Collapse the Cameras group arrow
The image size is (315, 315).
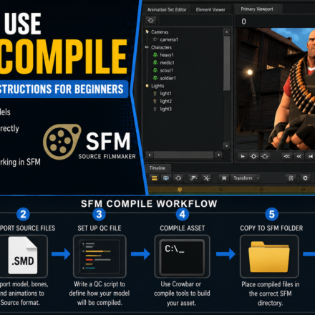147,31
